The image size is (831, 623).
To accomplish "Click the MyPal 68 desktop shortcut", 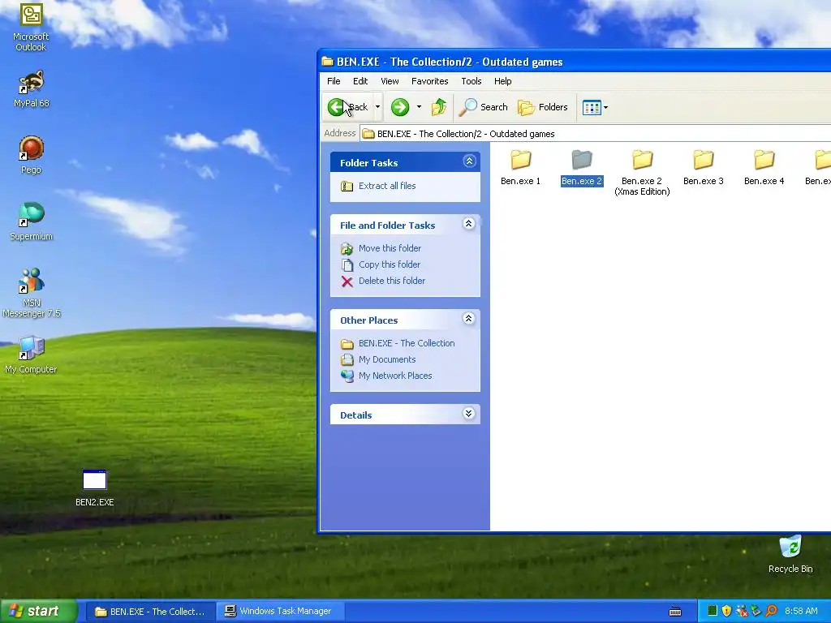I will click(32, 89).
